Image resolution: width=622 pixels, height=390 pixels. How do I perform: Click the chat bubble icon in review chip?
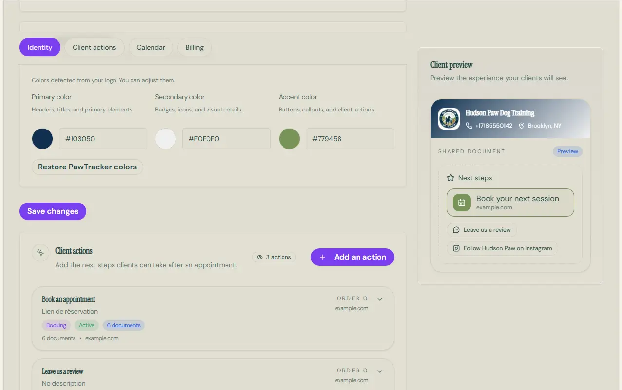(456, 230)
